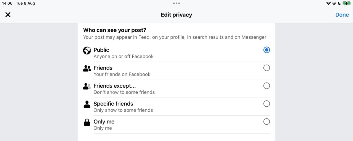This screenshot has width=353, height=141.
Task: Tap the Specific friends option label
Action: point(113,104)
